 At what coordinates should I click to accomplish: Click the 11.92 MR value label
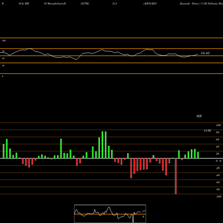pos(207,131)
